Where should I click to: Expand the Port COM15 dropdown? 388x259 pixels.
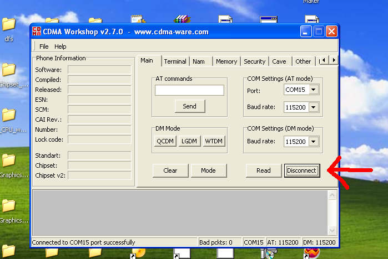tap(314, 90)
